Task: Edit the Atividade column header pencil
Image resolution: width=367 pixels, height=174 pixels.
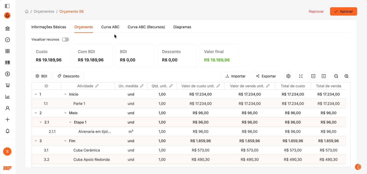Action: (x=97, y=86)
